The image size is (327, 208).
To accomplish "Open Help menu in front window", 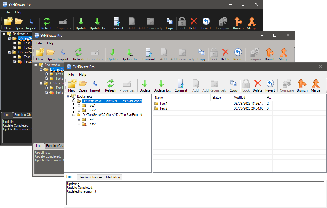I will pos(83,75).
